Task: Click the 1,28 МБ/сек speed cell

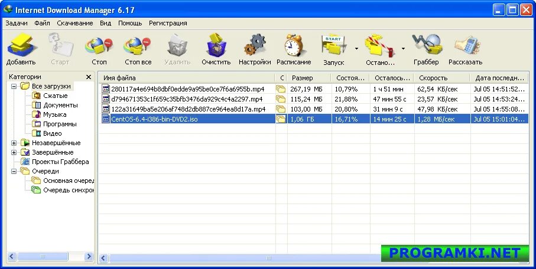Action: click(436, 119)
